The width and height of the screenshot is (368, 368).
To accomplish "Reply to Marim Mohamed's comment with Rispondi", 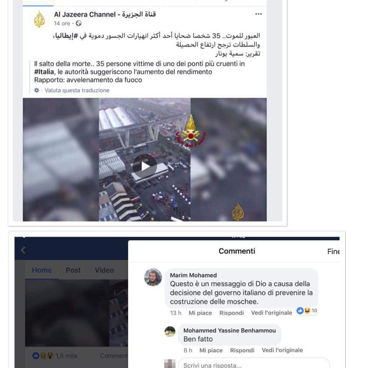I will [x=232, y=313].
